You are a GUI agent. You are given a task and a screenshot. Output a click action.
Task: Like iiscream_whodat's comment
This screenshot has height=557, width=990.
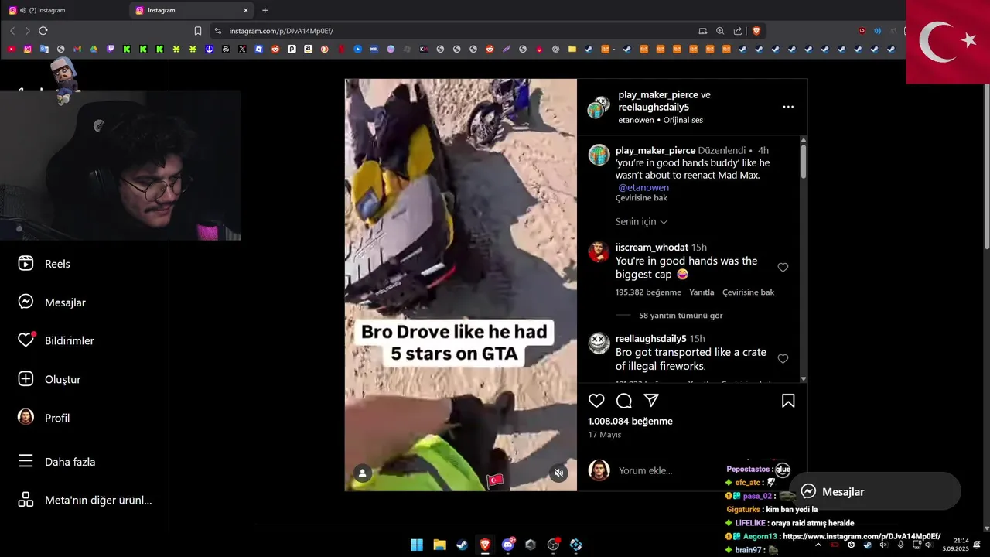coord(783,268)
